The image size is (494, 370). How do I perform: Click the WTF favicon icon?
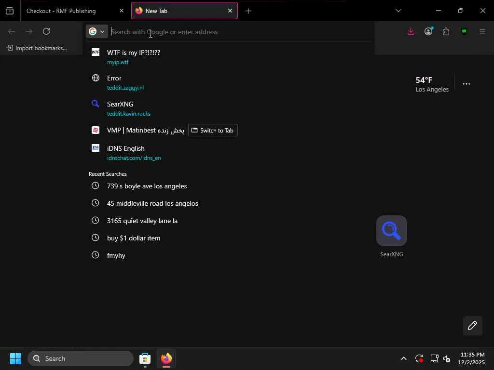(96, 52)
